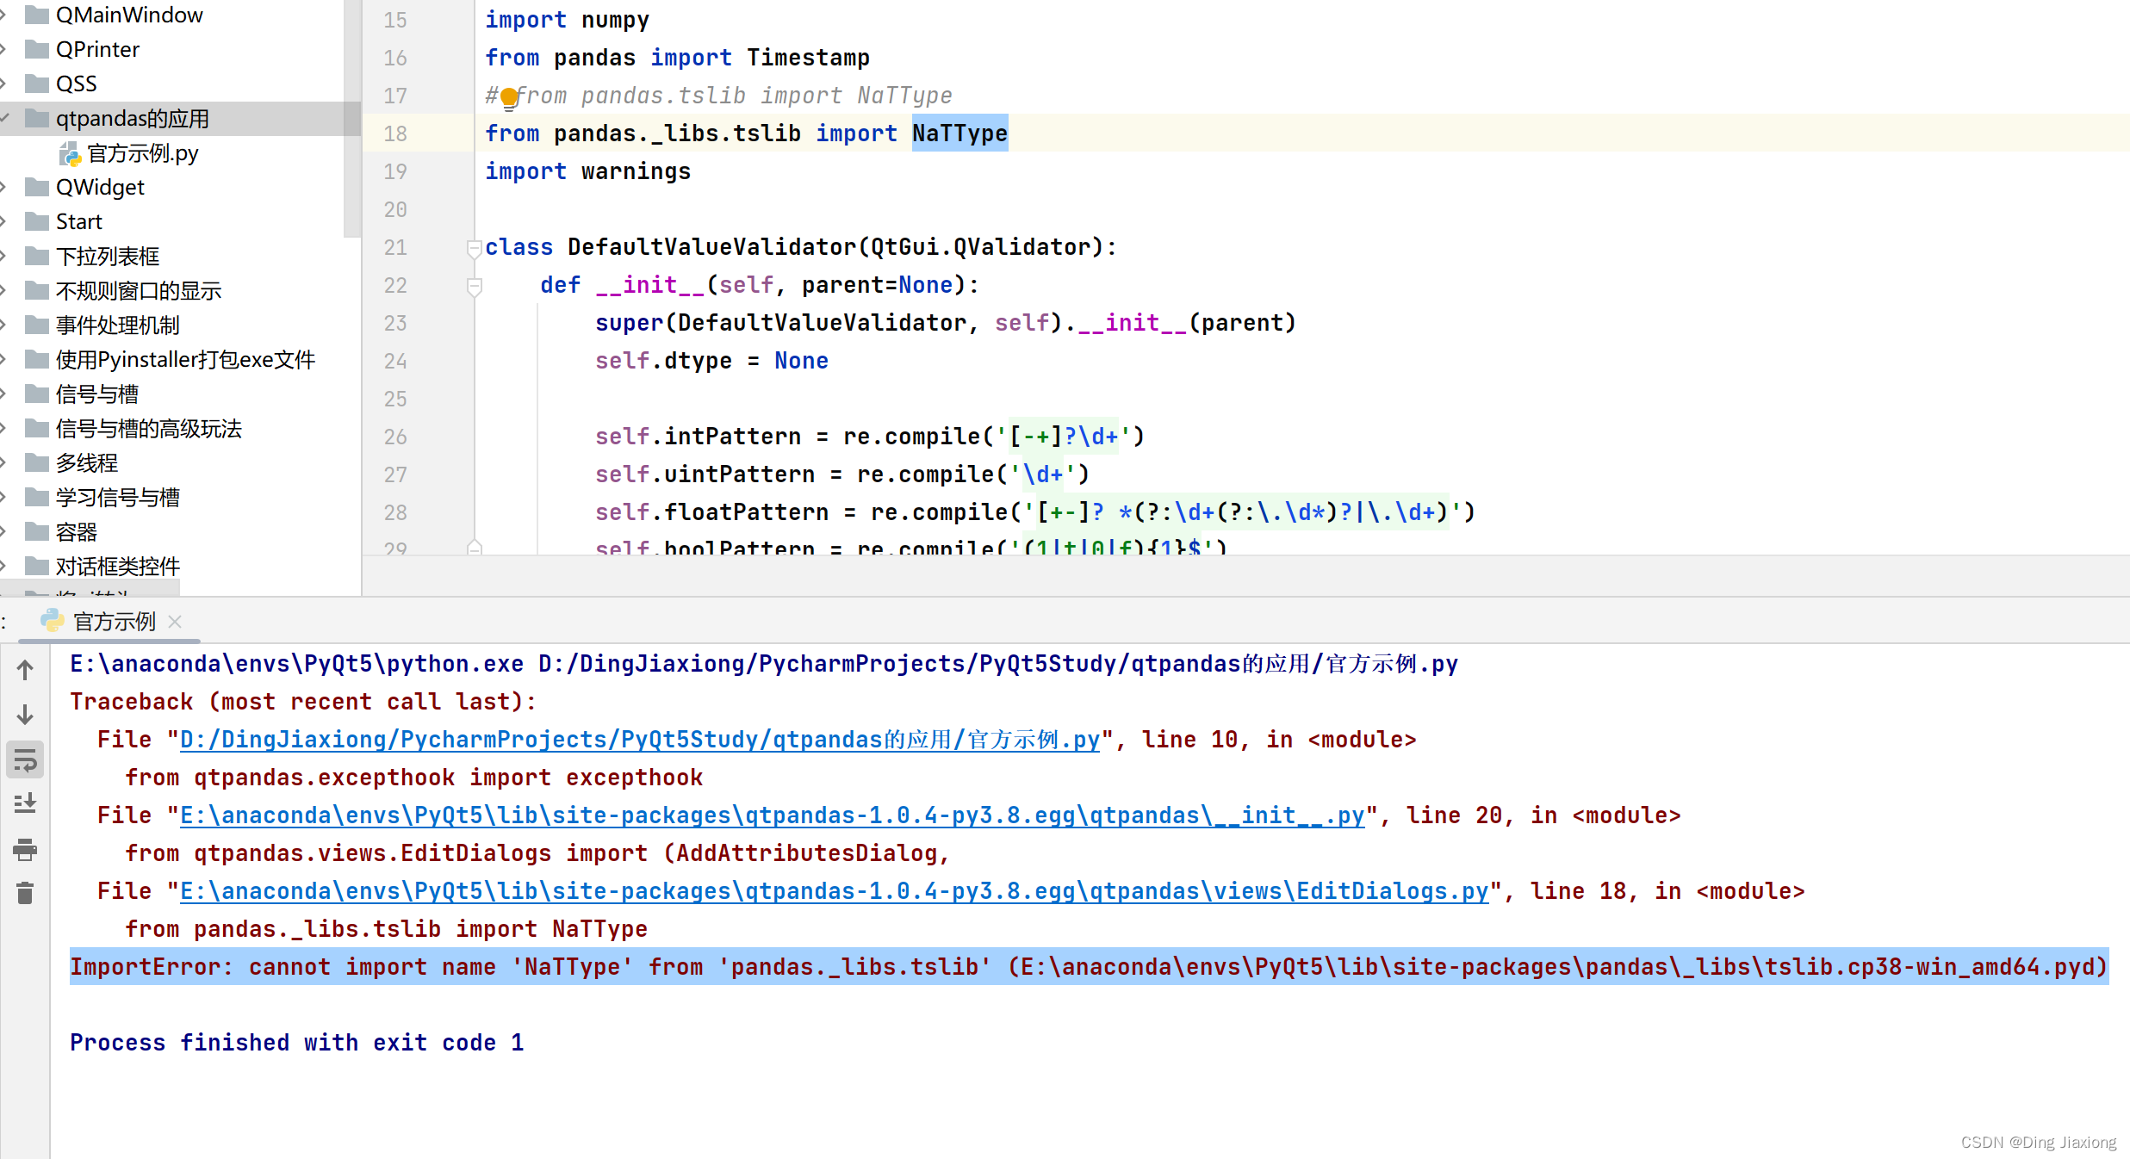Screen dimensions: 2130x1159
Task: Click the selected NaTType word on line 18
Action: [x=959, y=133]
